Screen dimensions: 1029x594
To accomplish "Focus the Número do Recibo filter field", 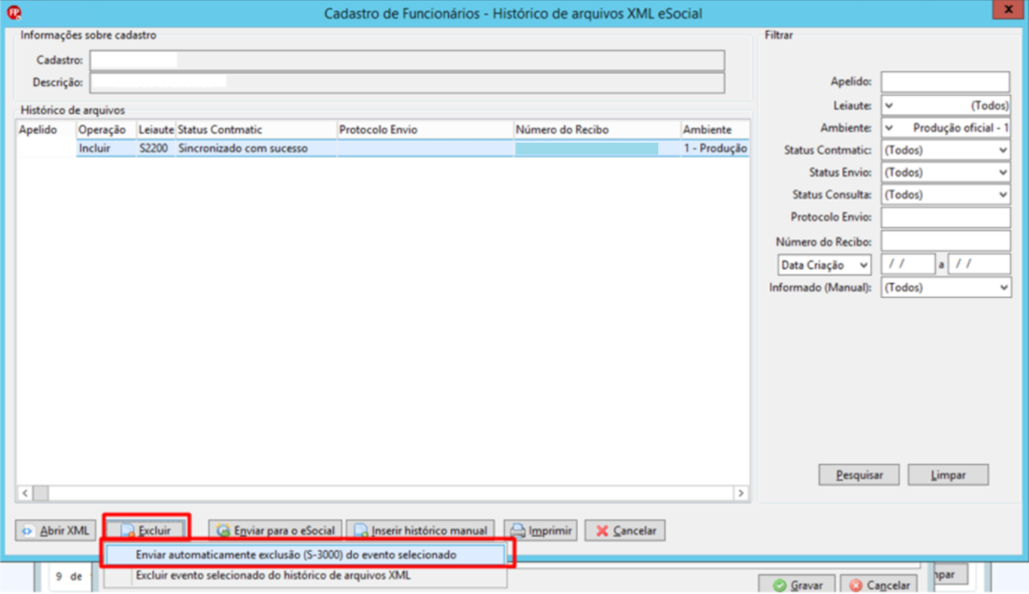I will tap(946, 240).
